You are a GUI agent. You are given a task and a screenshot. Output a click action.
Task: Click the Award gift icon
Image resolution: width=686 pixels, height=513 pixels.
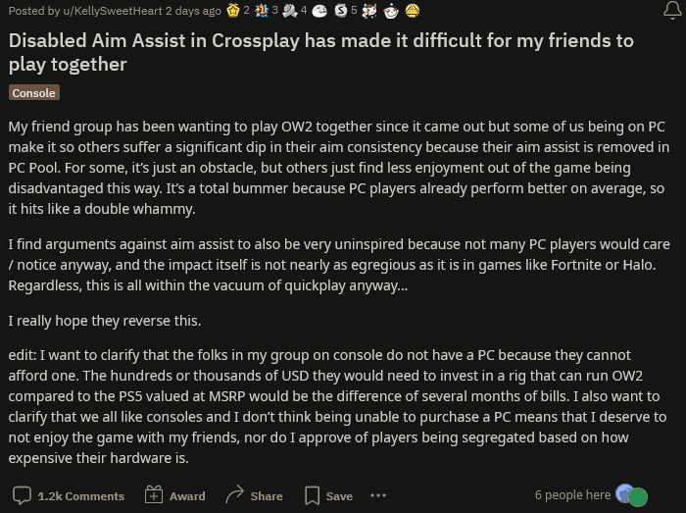point(153,495)
